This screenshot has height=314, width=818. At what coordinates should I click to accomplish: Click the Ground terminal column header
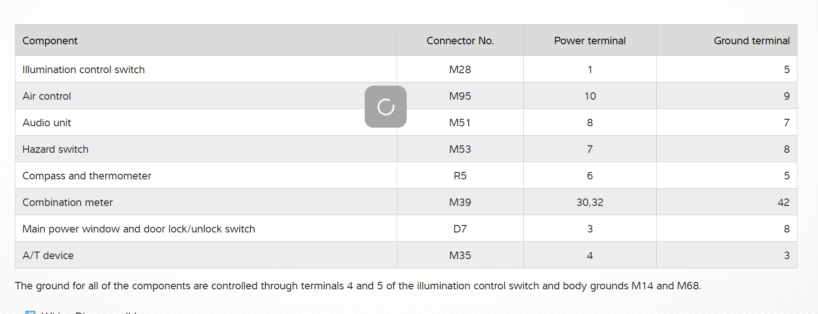point(751,41)
